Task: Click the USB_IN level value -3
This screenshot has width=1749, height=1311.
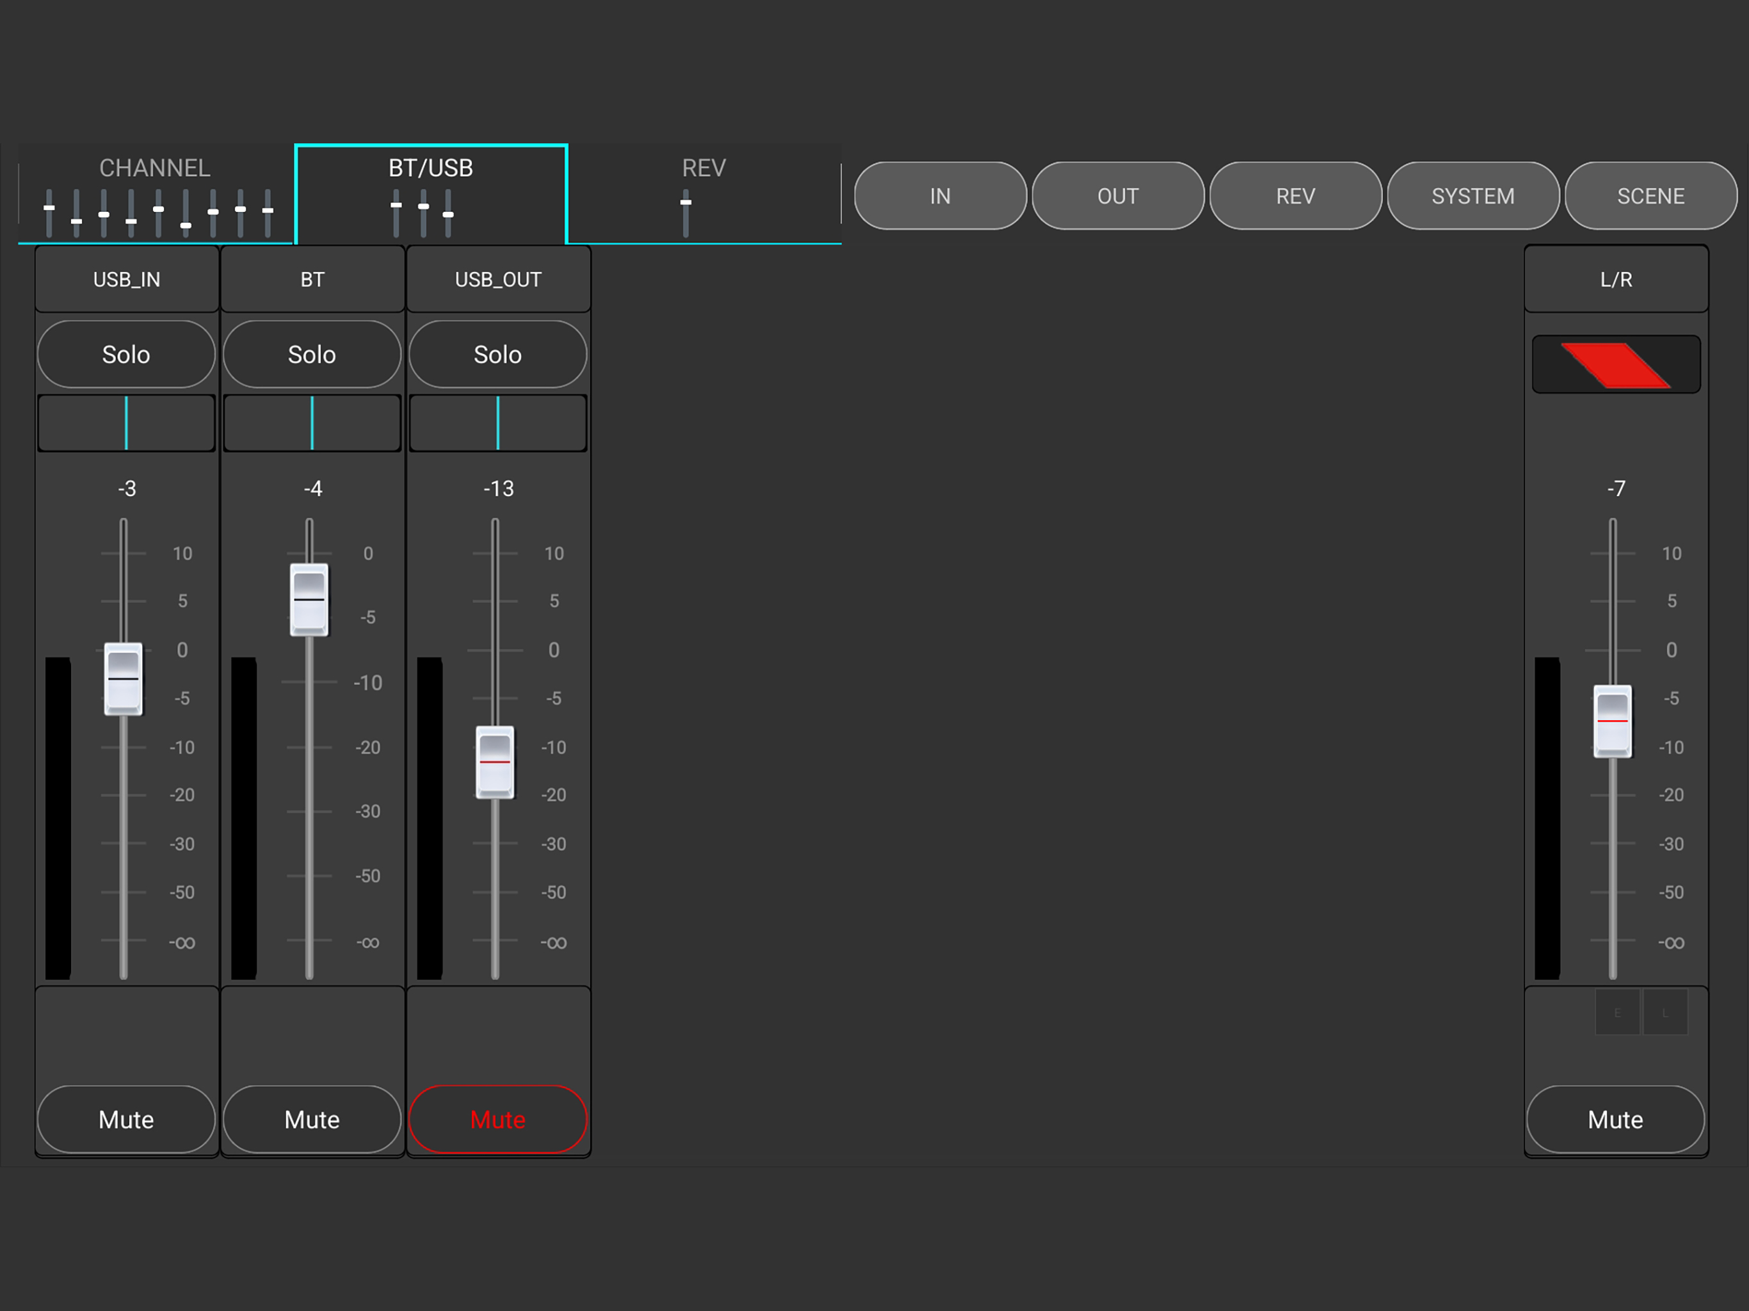Action: [x=127, y=488]
